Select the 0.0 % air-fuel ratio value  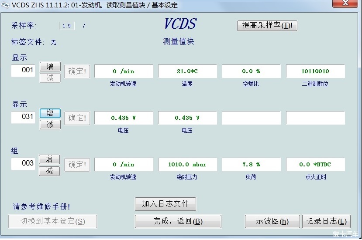pos(251,71)
